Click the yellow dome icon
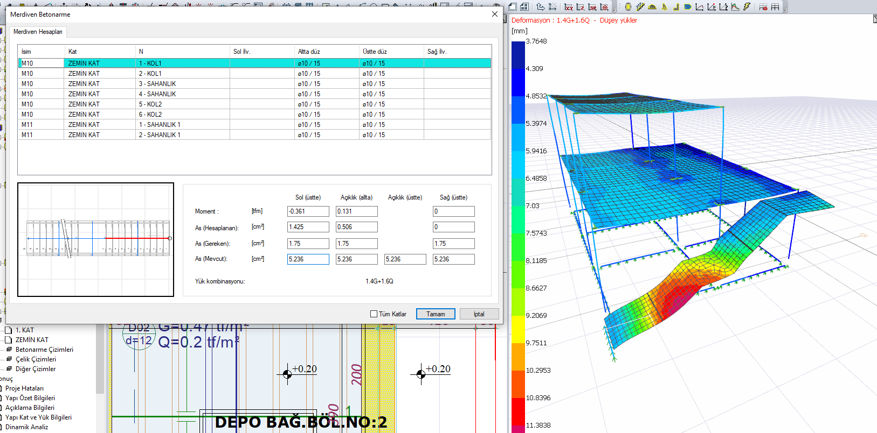Viewport: 877px width, 433px height. (x=652, y=7)
